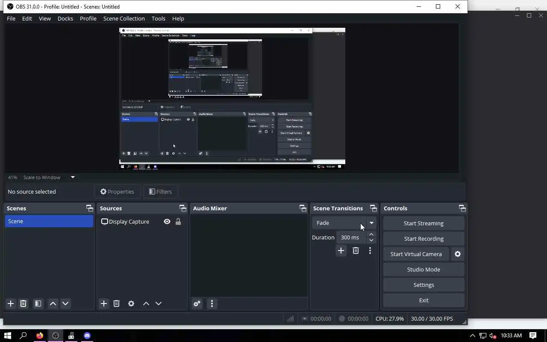Click the Filters button
The width and height of the screenshot is (547, 342).
tap(161, 192)
